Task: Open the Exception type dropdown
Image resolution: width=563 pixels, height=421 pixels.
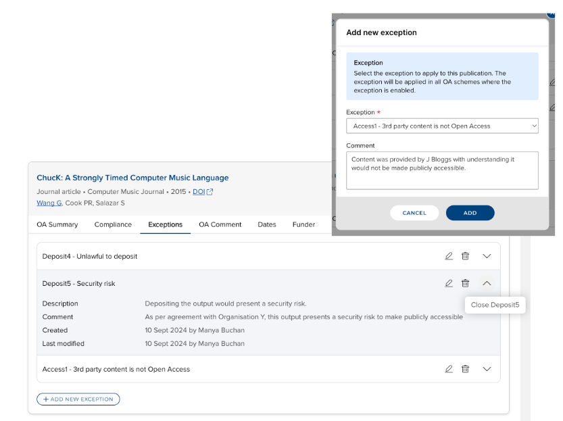Action: tap(442, 126)
